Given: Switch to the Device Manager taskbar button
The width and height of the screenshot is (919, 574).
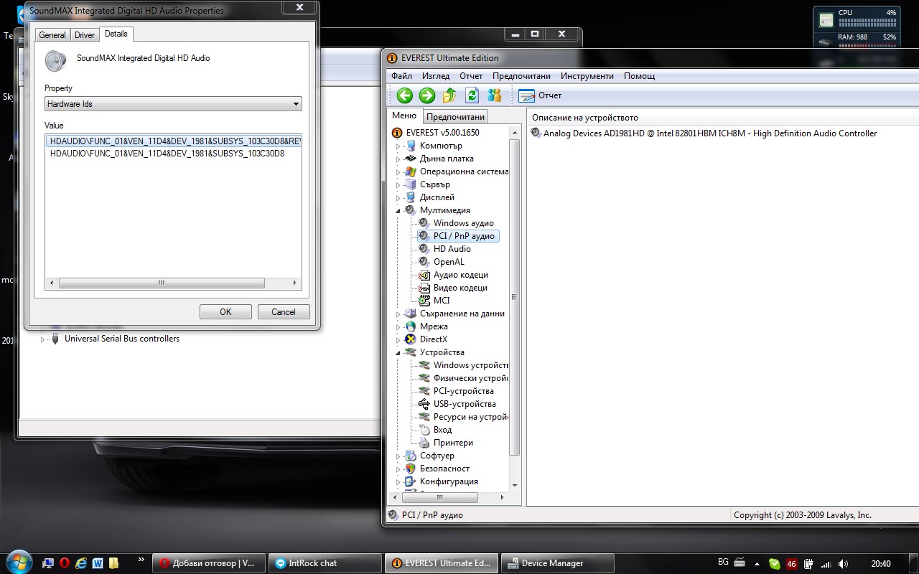Looking at the screenshot, I should coord(558,563).
